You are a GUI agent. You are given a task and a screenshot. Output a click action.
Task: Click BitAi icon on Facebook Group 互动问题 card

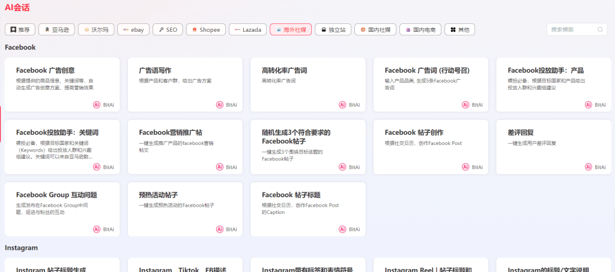pyautogui.click(x=97, y=229)
